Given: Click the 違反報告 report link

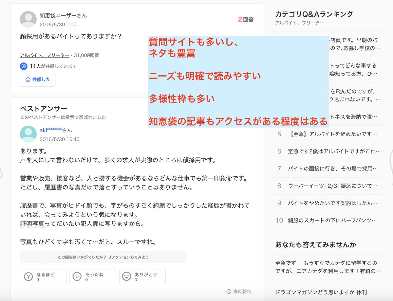Looking at the screenshot, I should tap(239, 292).
